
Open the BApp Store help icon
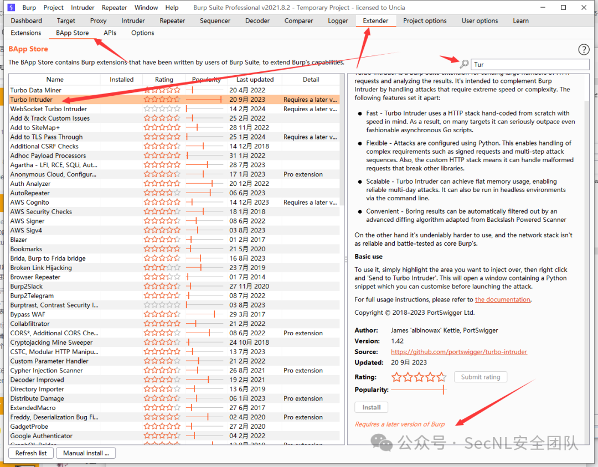584,50
